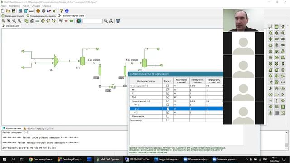Select the СУ-1 row name cell
The height and width of the screenshot is (163, 290).
pos(146,105)
